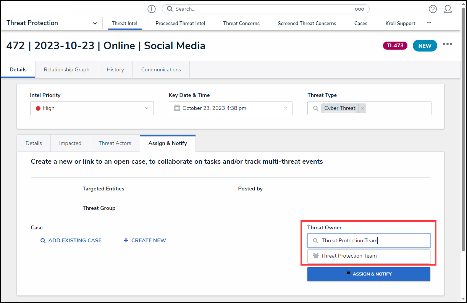Select Threat Protection Team suggestion
Viewport: 467px width, 303px height.
click(349, 256)
